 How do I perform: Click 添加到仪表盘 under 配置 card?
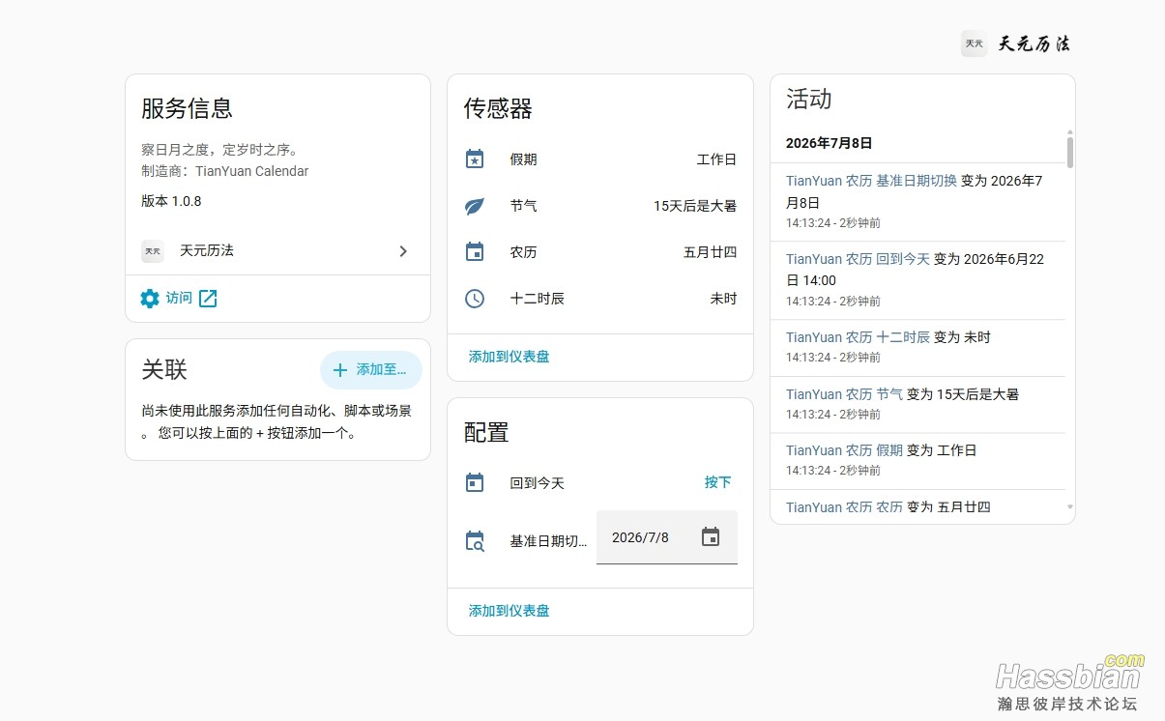tap(510, 611)
